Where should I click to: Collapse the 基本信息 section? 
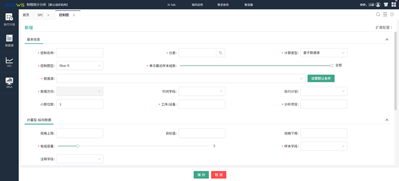[x=387, y=39]
